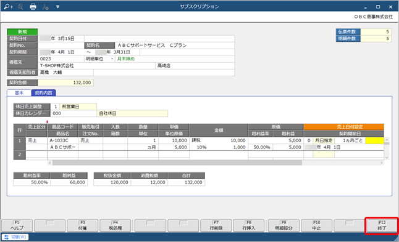Click the 税抜金額 total 120,000
The height and width of the screenshot is (242, 399).
point(112,182)
